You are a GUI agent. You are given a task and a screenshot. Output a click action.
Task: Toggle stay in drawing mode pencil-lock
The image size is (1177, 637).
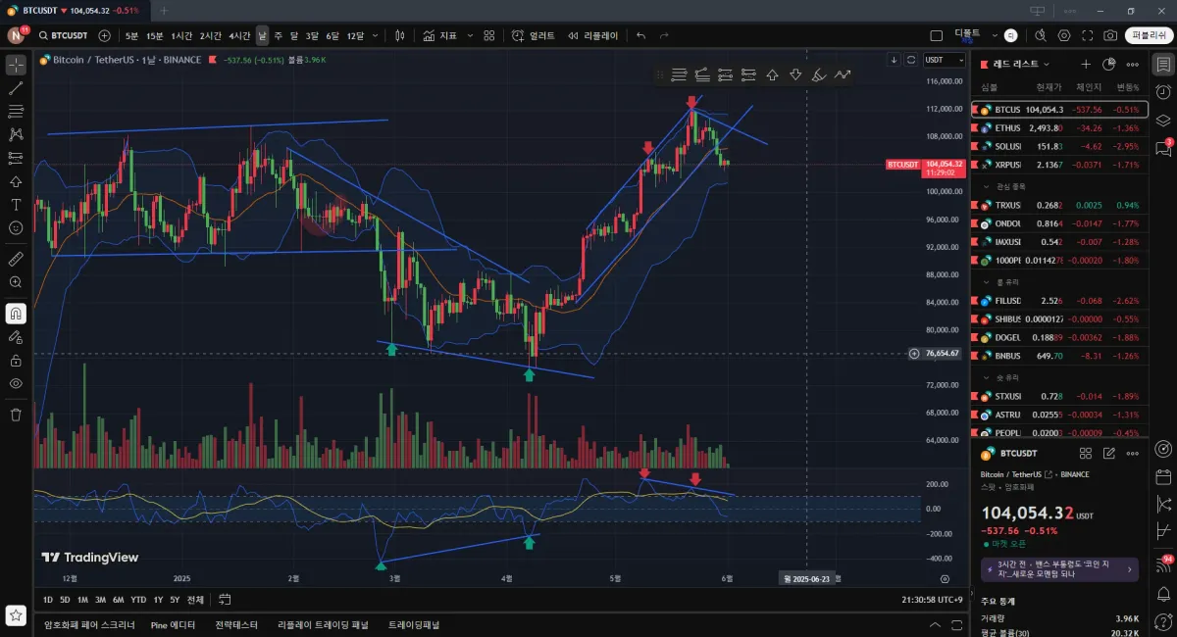16,336
